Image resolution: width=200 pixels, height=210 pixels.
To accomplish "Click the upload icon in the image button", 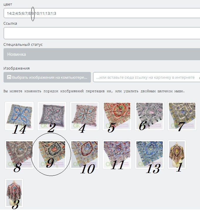I will [x=9, y=77].
